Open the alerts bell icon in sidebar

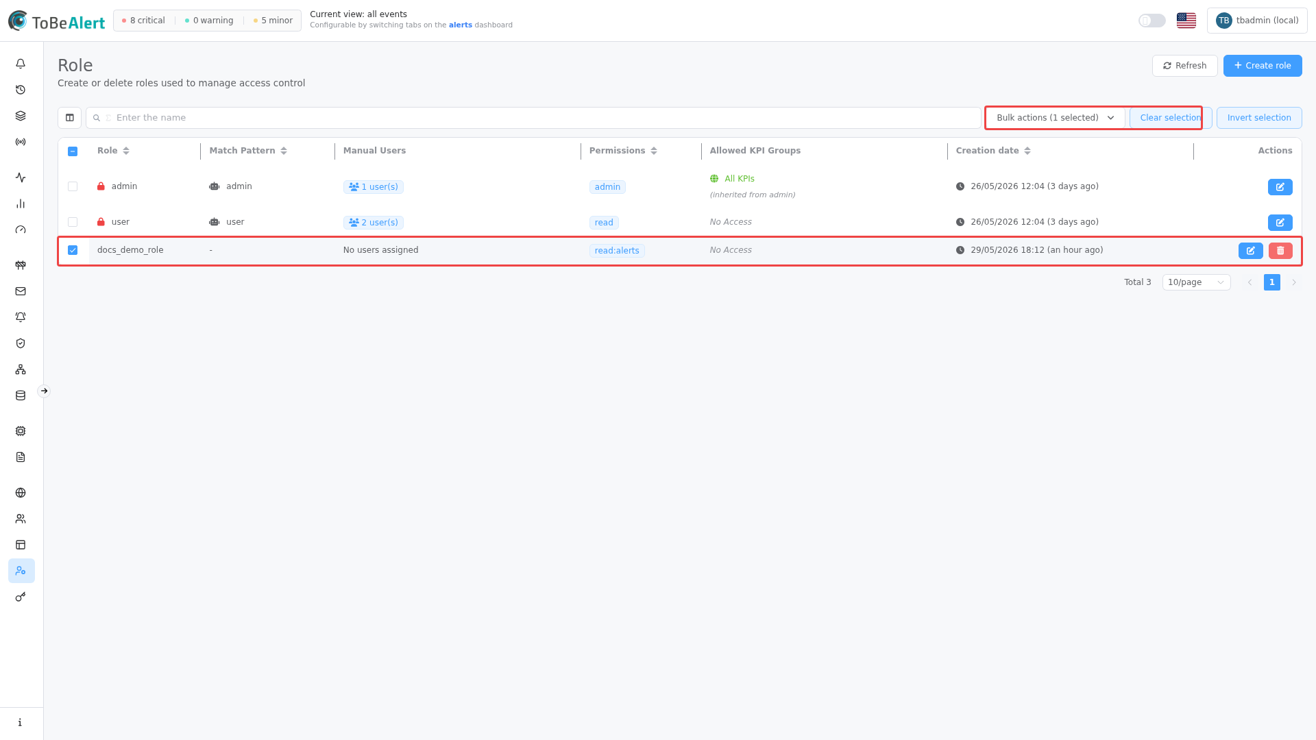click(21, 64)
